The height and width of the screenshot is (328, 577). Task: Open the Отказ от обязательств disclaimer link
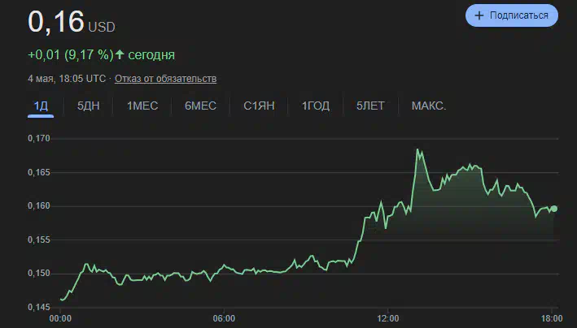pos(165,79)
